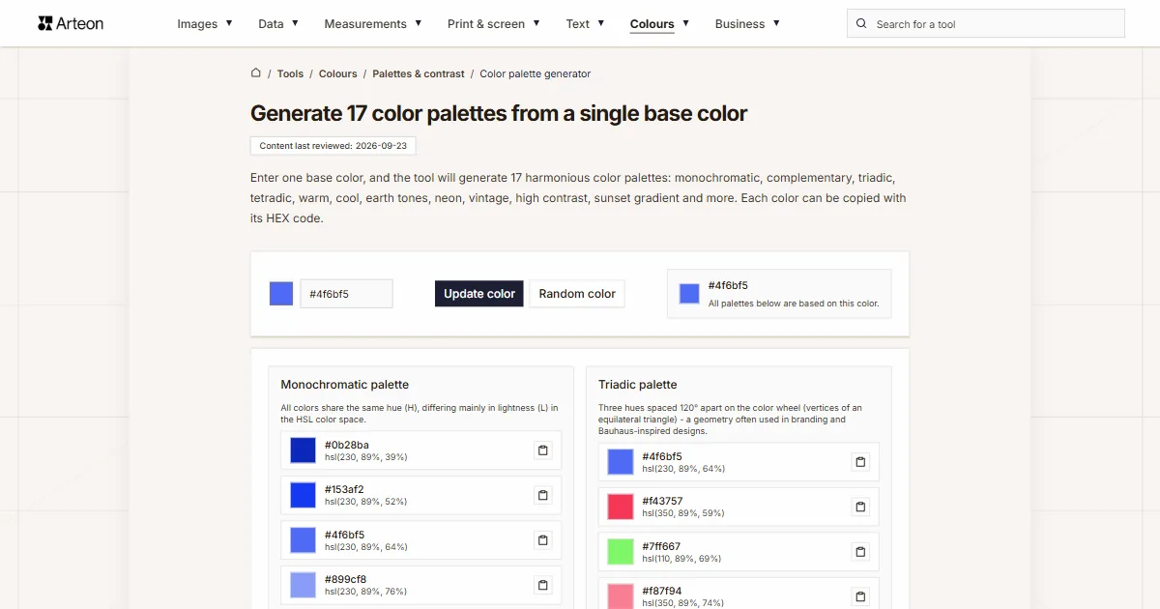
Task: Click the hex color input field
Action: point(346,294)
